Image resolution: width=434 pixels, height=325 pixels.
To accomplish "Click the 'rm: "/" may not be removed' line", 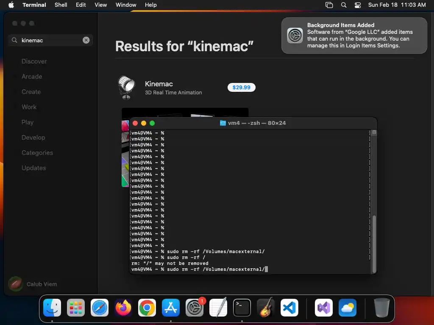I will 170,263.
